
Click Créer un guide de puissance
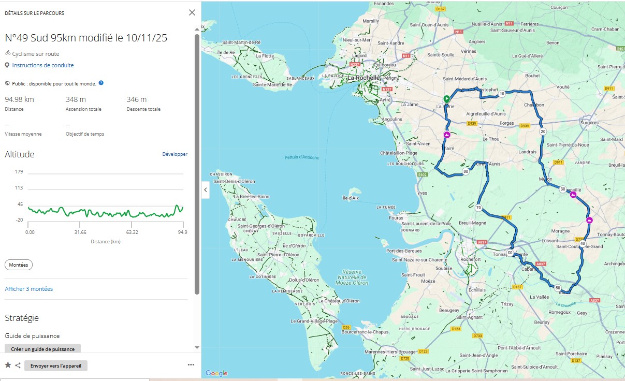[x=43, y=349]
